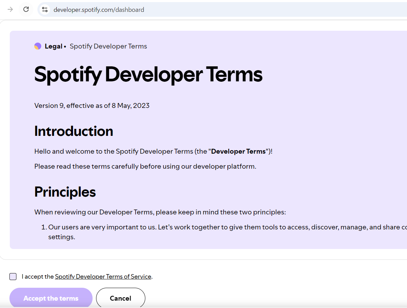The image size is (407, 308).
Task: Click the Accept the terms button
Action: (51, 298)
